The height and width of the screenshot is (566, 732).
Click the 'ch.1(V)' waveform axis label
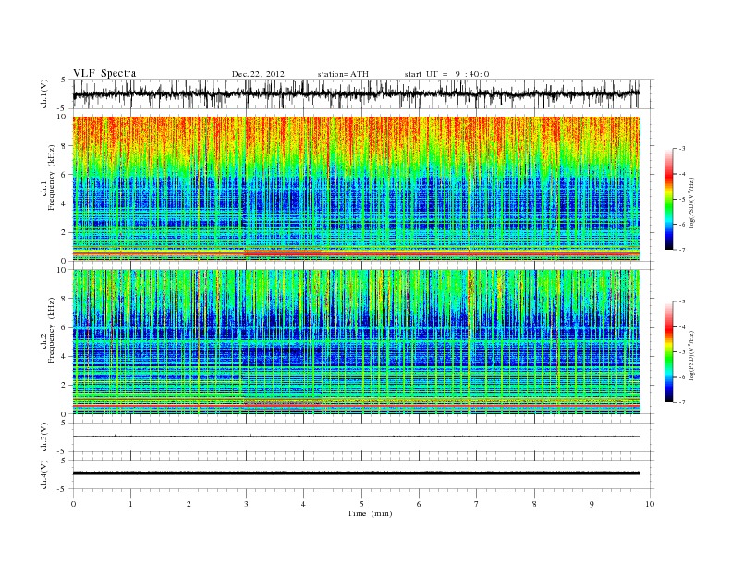[x=43, y=93]
